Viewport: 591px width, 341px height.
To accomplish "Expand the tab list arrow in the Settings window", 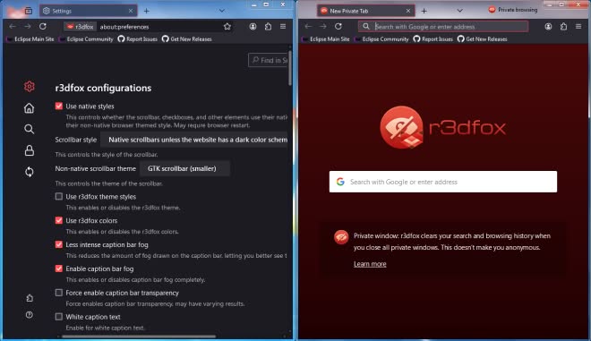I will (x=222, y=11).
